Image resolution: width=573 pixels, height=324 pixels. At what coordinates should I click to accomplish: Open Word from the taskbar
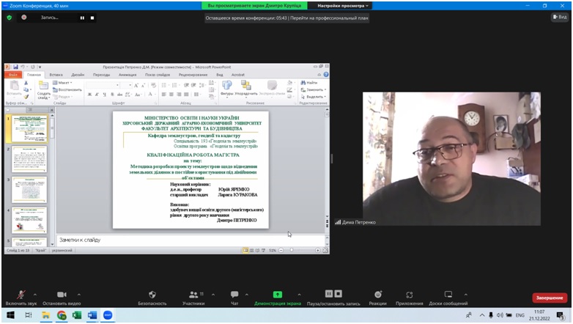pyautogui.click(x=92, y=315)
